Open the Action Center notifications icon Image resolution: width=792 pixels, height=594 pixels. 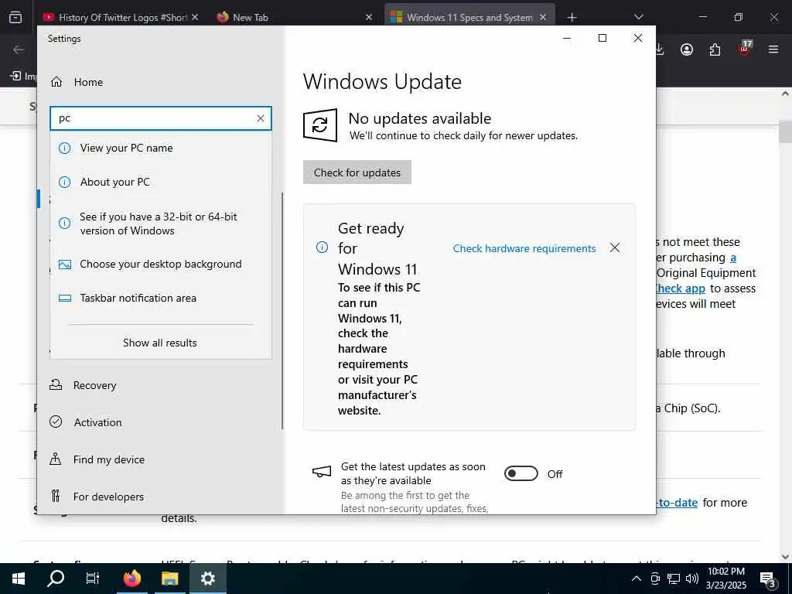coord(768,579)
